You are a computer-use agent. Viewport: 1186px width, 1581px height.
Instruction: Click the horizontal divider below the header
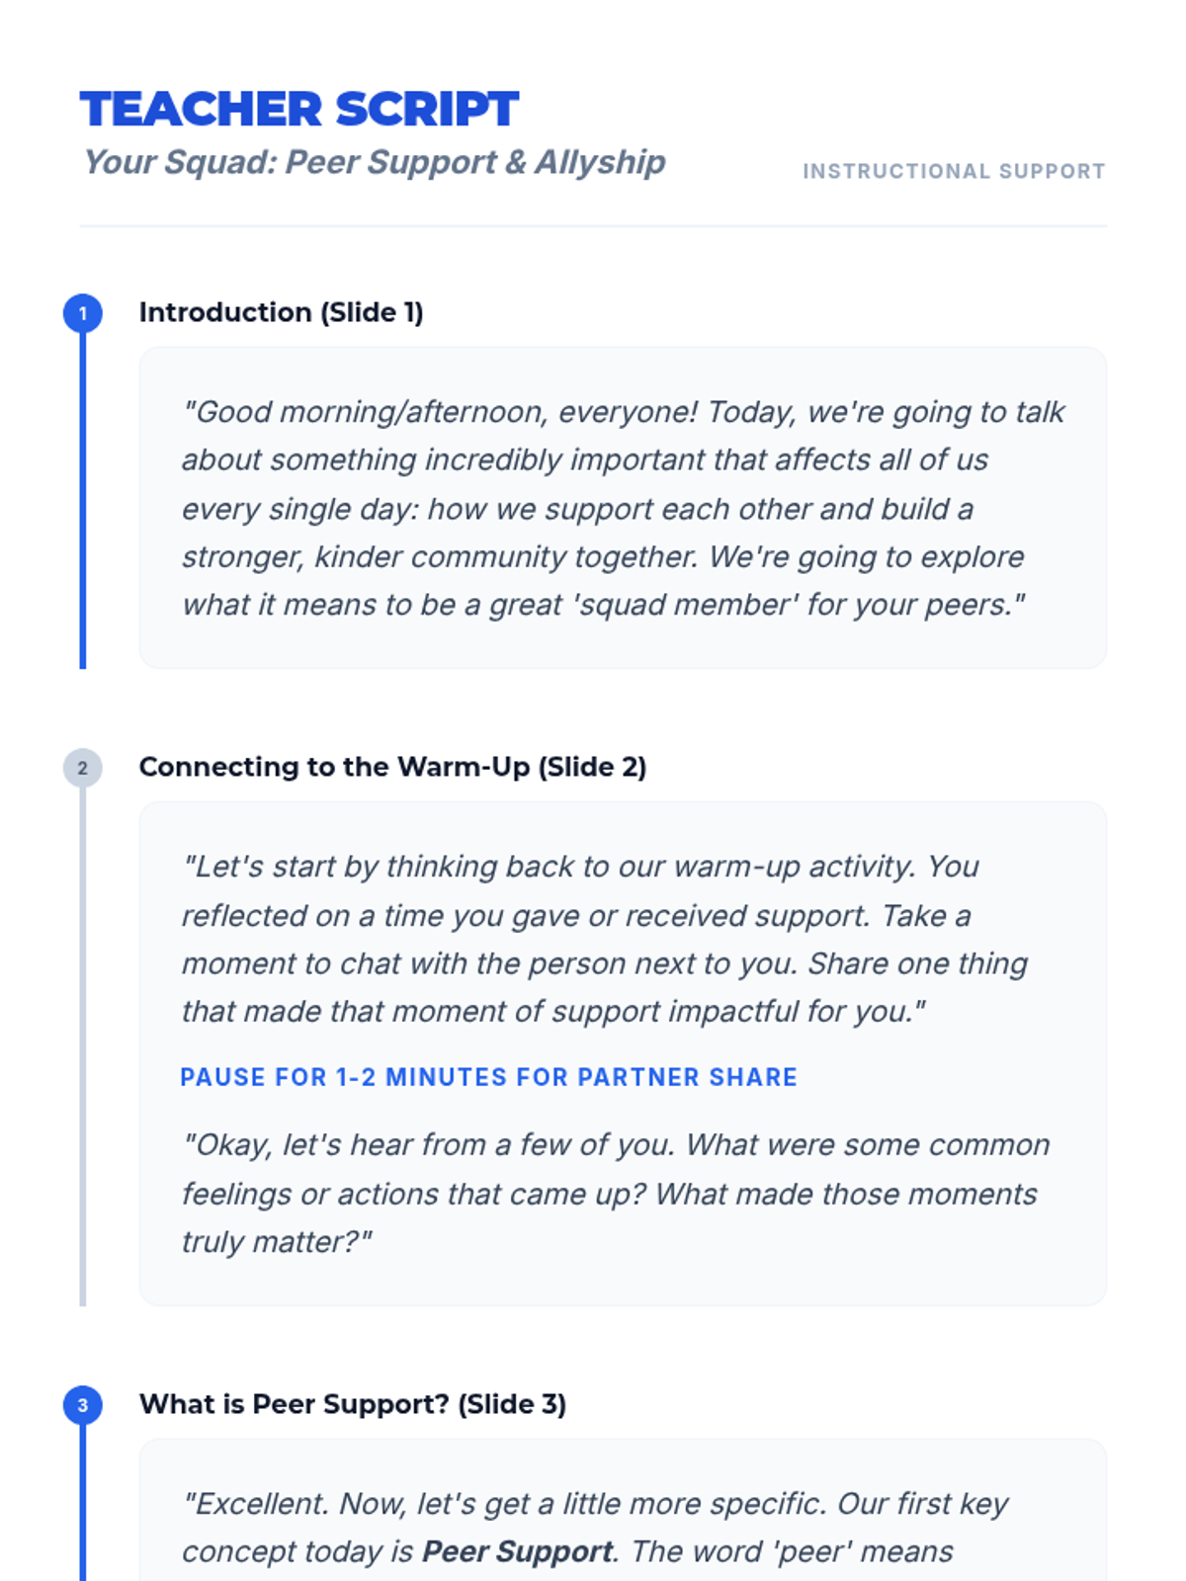coord(593,226)
